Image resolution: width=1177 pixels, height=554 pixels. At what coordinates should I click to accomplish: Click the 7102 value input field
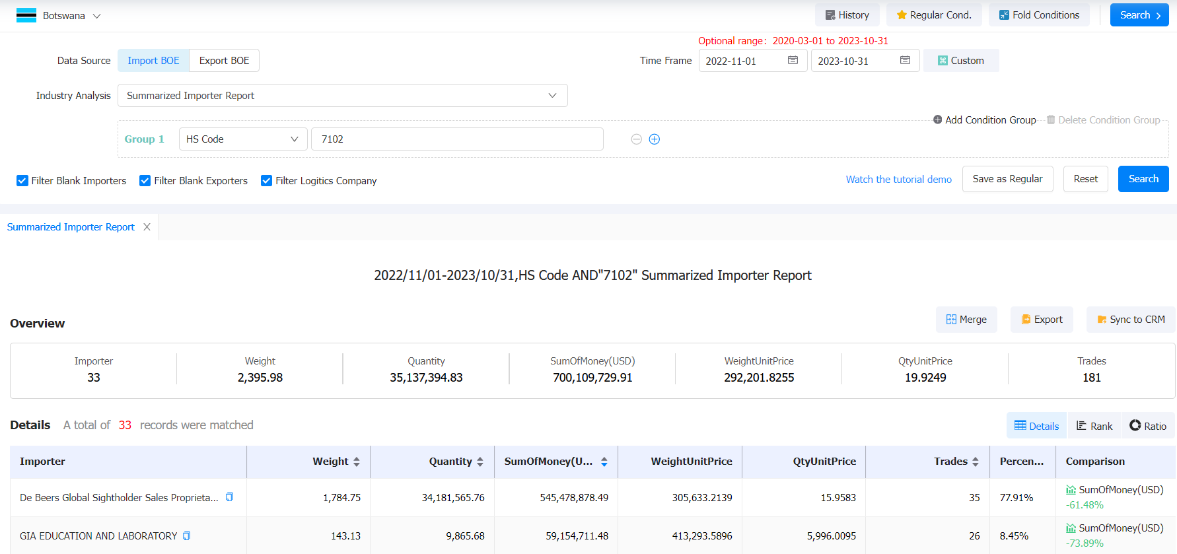click(x=457, y=139)
